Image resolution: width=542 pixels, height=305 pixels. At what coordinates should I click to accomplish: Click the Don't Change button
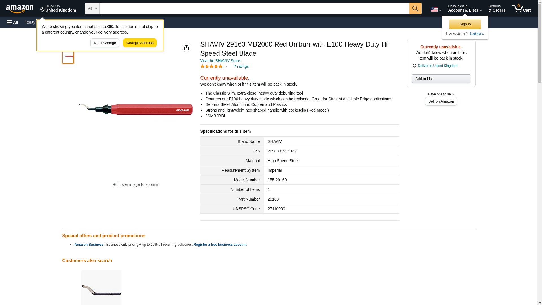click(104, 43)
